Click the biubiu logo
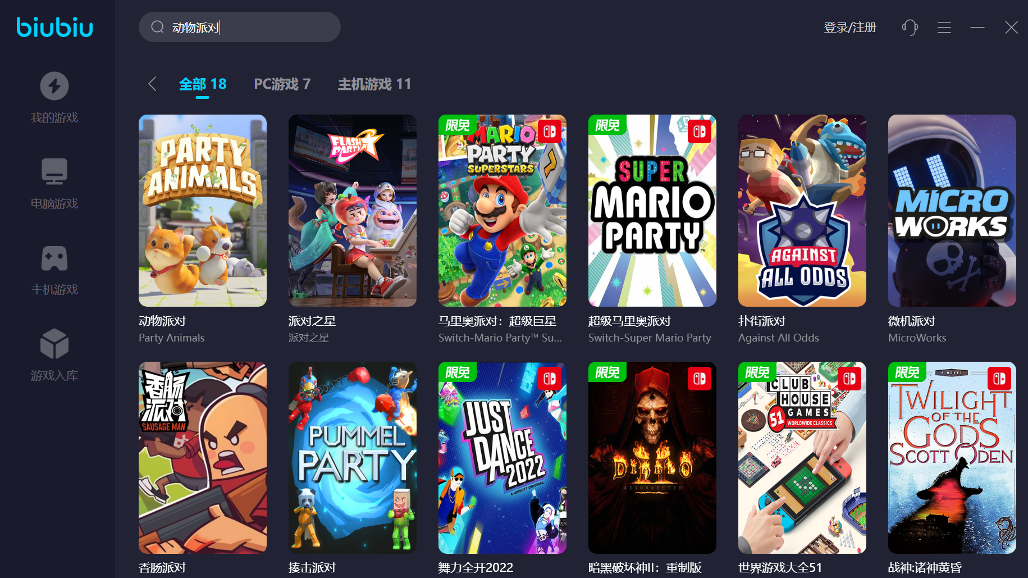 coord(54,27)
